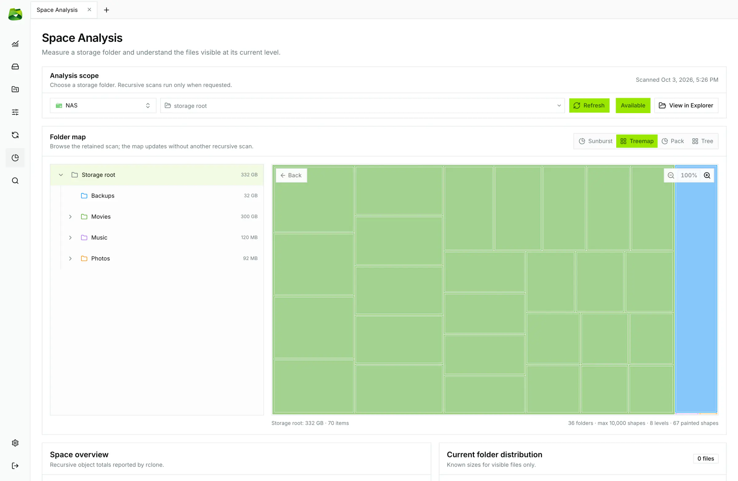Open the sliders tuning sidebar icon
This screenshot has width=738, height=481.
[15, 112]
